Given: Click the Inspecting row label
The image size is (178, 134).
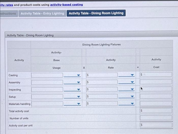Looking at the screenshot, I should pyautogui.click(x=15, y=90).
